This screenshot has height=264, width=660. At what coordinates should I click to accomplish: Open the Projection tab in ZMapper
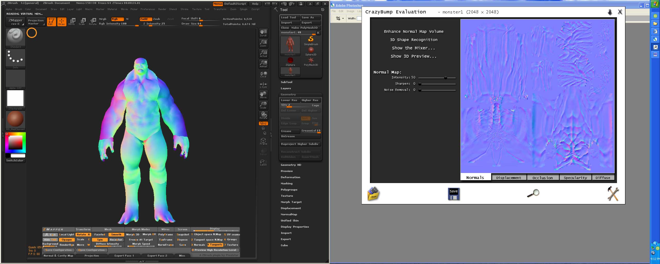coord(92,255)
